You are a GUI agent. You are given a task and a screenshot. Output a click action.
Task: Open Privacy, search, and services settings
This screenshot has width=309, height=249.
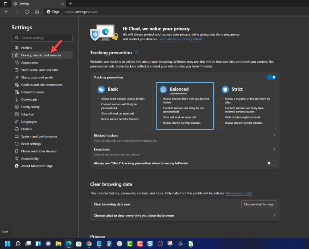tap(42, 55)
